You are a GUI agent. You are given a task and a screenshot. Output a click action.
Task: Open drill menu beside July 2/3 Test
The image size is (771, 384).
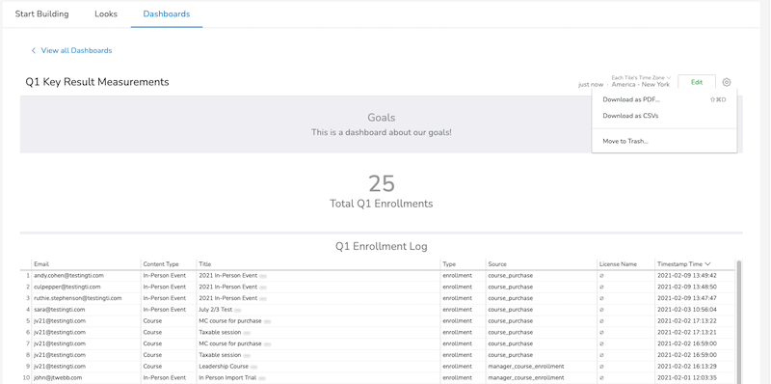point(237,310)
